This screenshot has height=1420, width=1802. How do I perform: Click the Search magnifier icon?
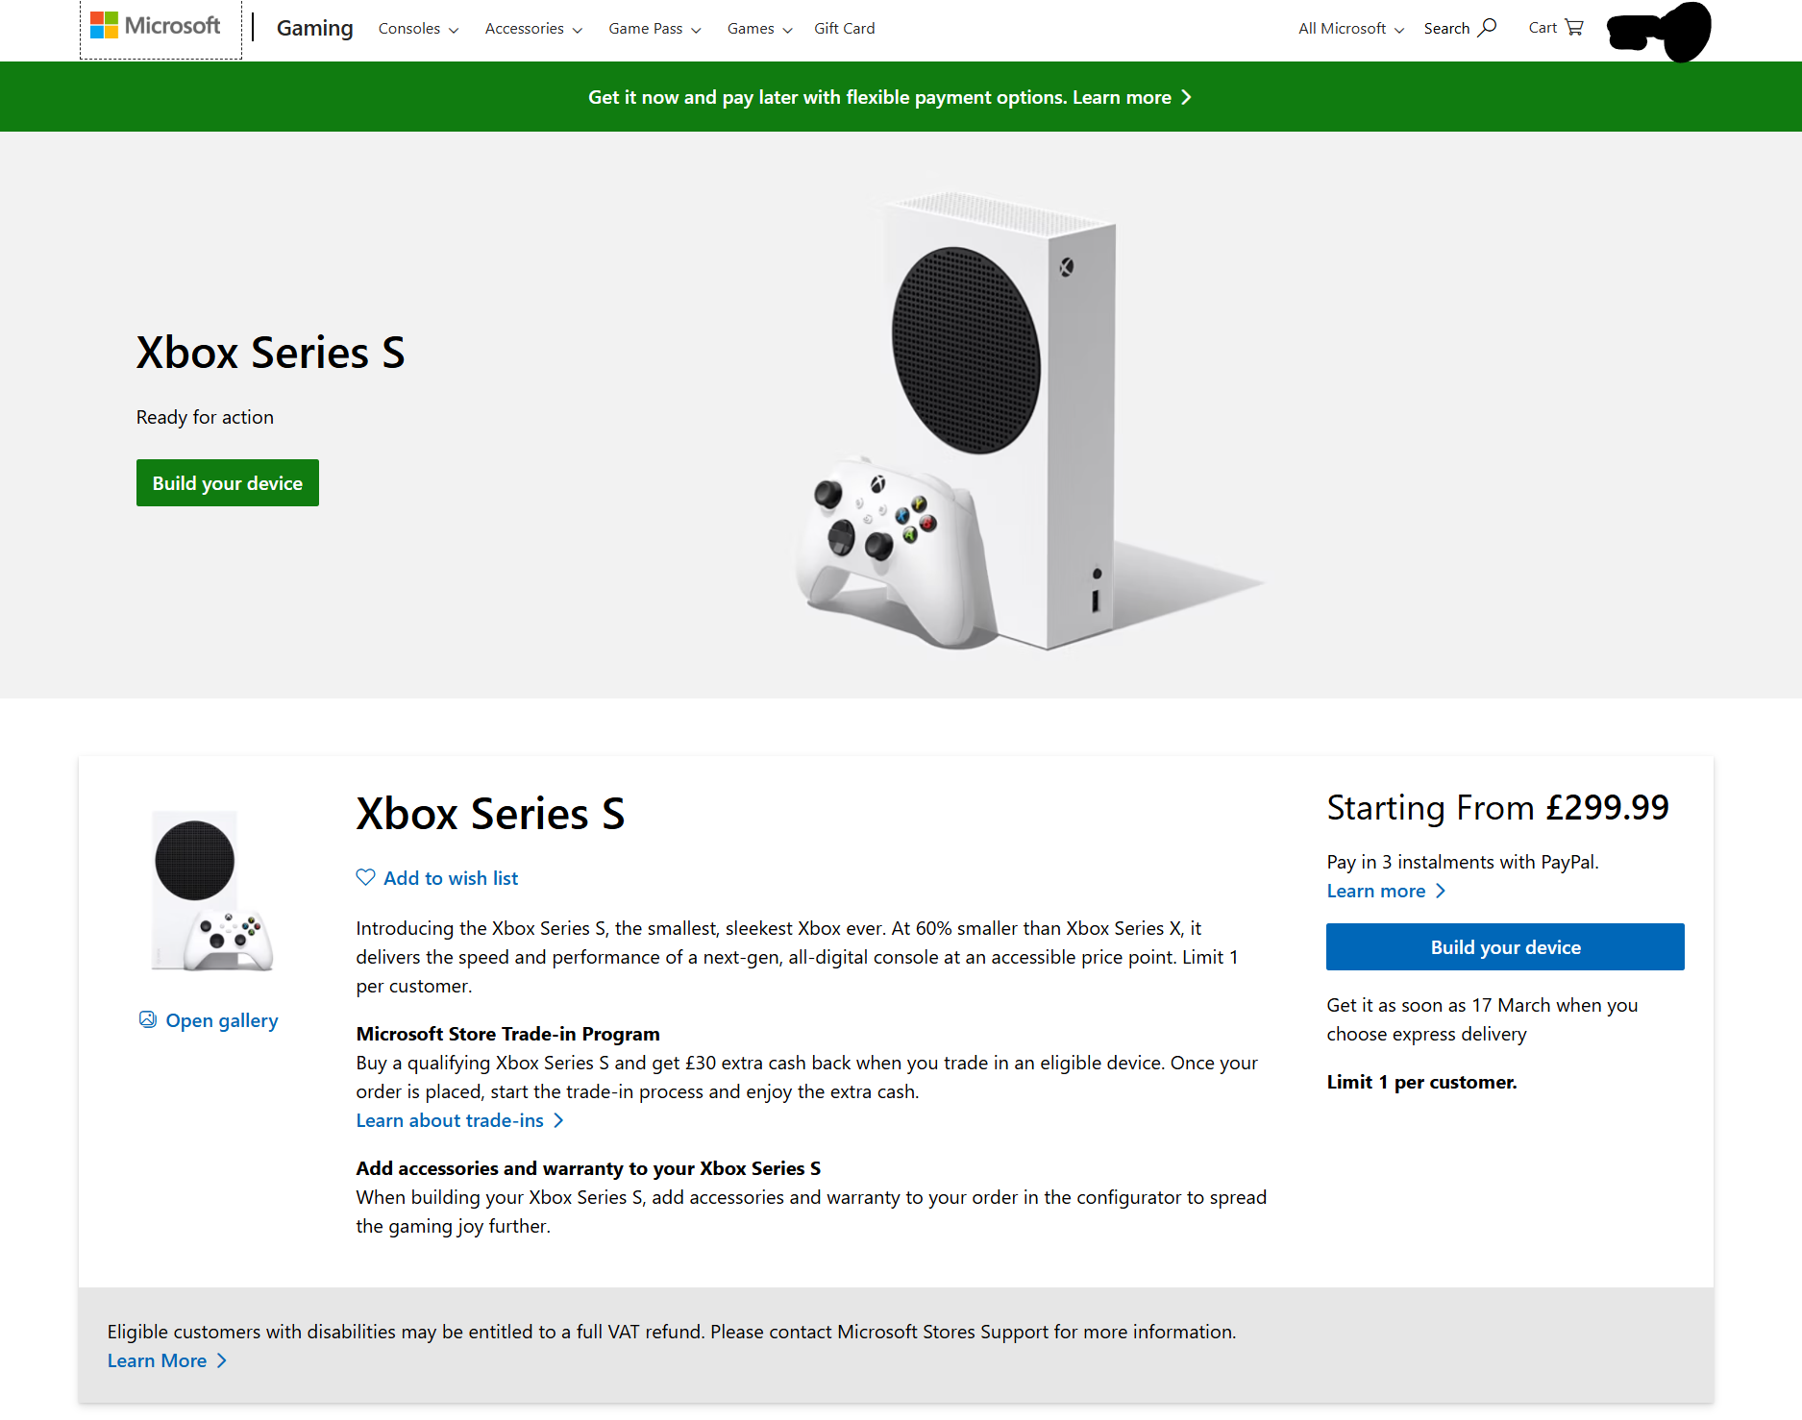point(1488,27)
